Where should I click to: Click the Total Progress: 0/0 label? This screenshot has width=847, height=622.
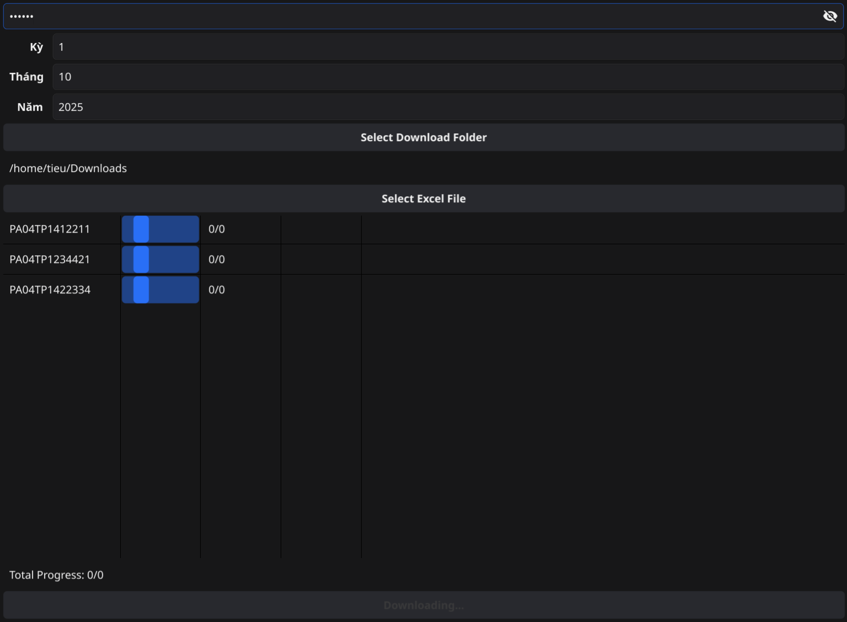point(57,575)
